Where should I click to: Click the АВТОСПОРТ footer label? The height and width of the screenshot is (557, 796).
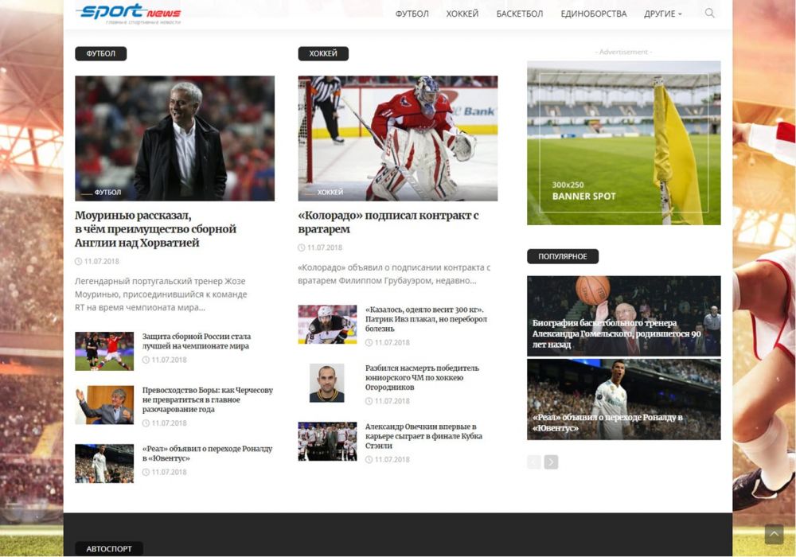pos(108,548)
